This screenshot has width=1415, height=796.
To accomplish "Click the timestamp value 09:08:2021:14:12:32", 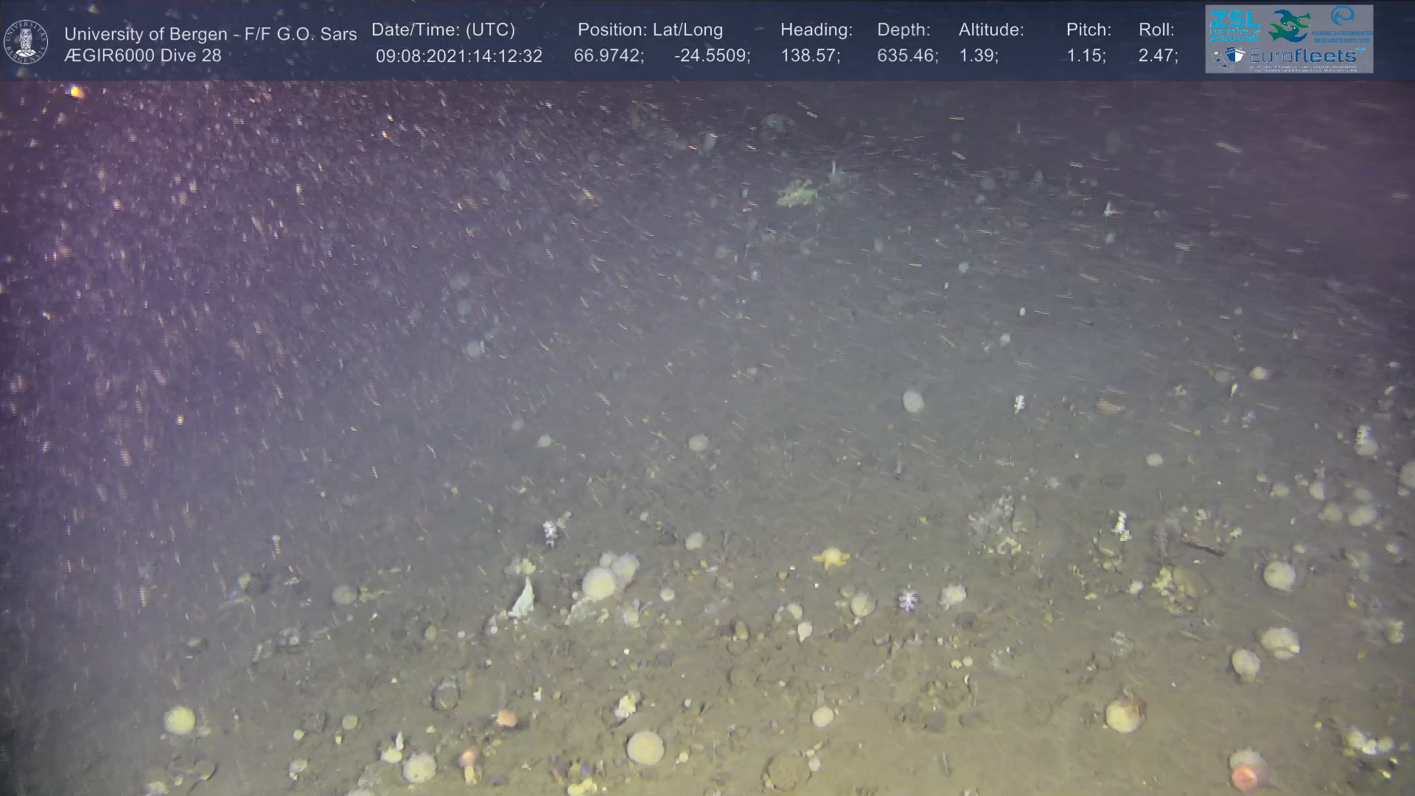I will point(458,56).
